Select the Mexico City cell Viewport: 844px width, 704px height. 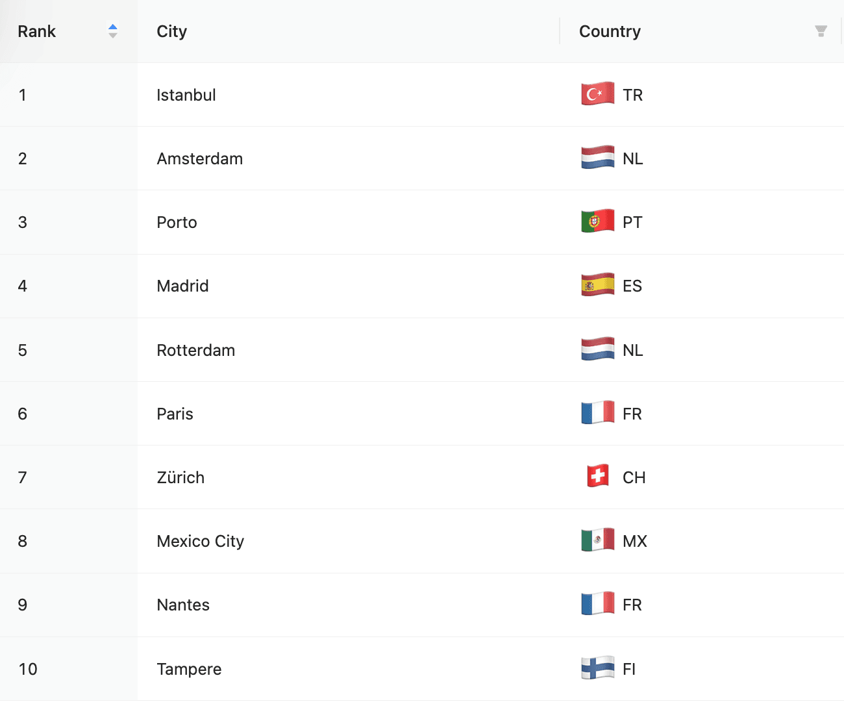349,541
